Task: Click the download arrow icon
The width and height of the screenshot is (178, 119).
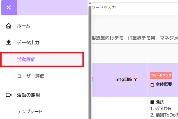Action: (x=9, y=43)
